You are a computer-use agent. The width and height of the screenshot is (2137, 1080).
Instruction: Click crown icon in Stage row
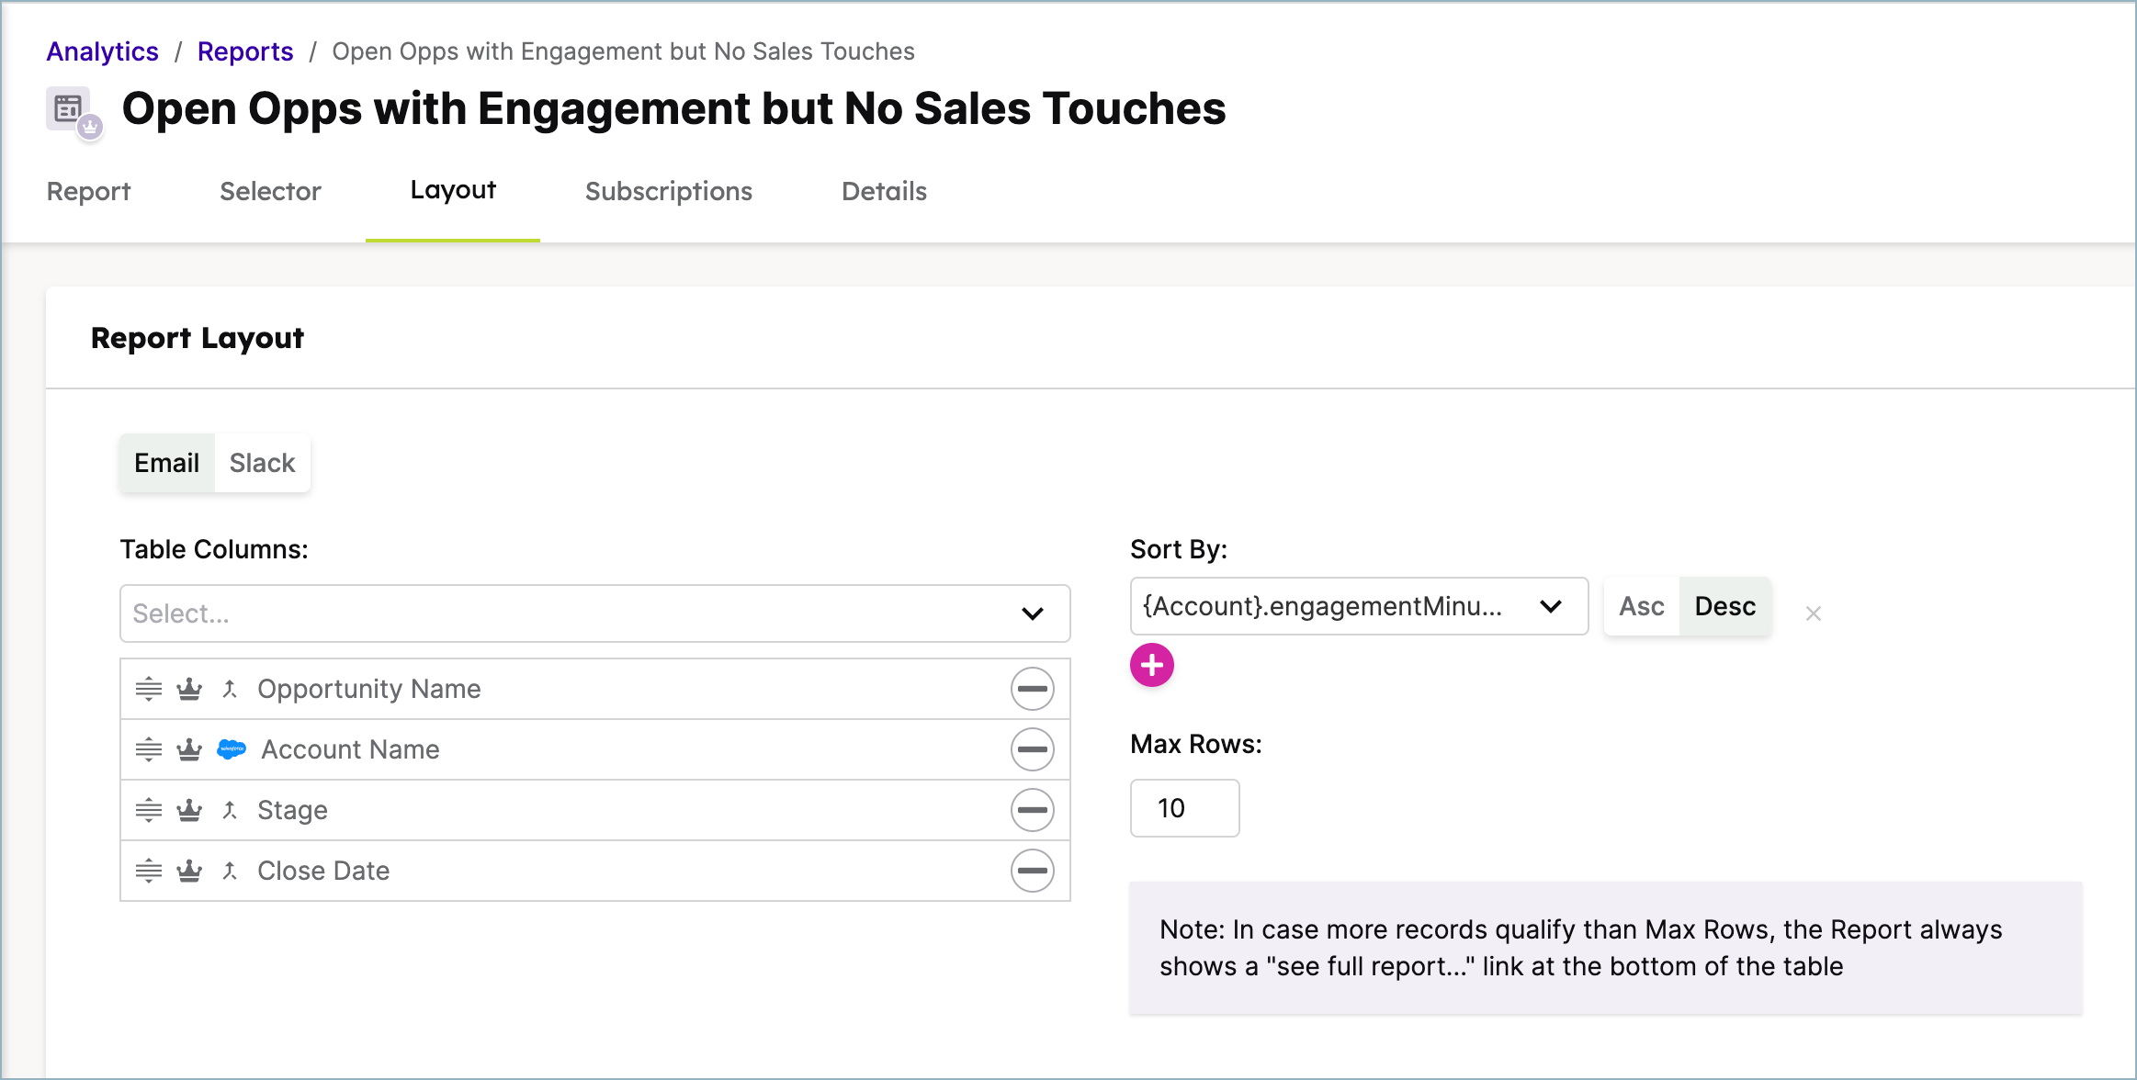point(189,810)
